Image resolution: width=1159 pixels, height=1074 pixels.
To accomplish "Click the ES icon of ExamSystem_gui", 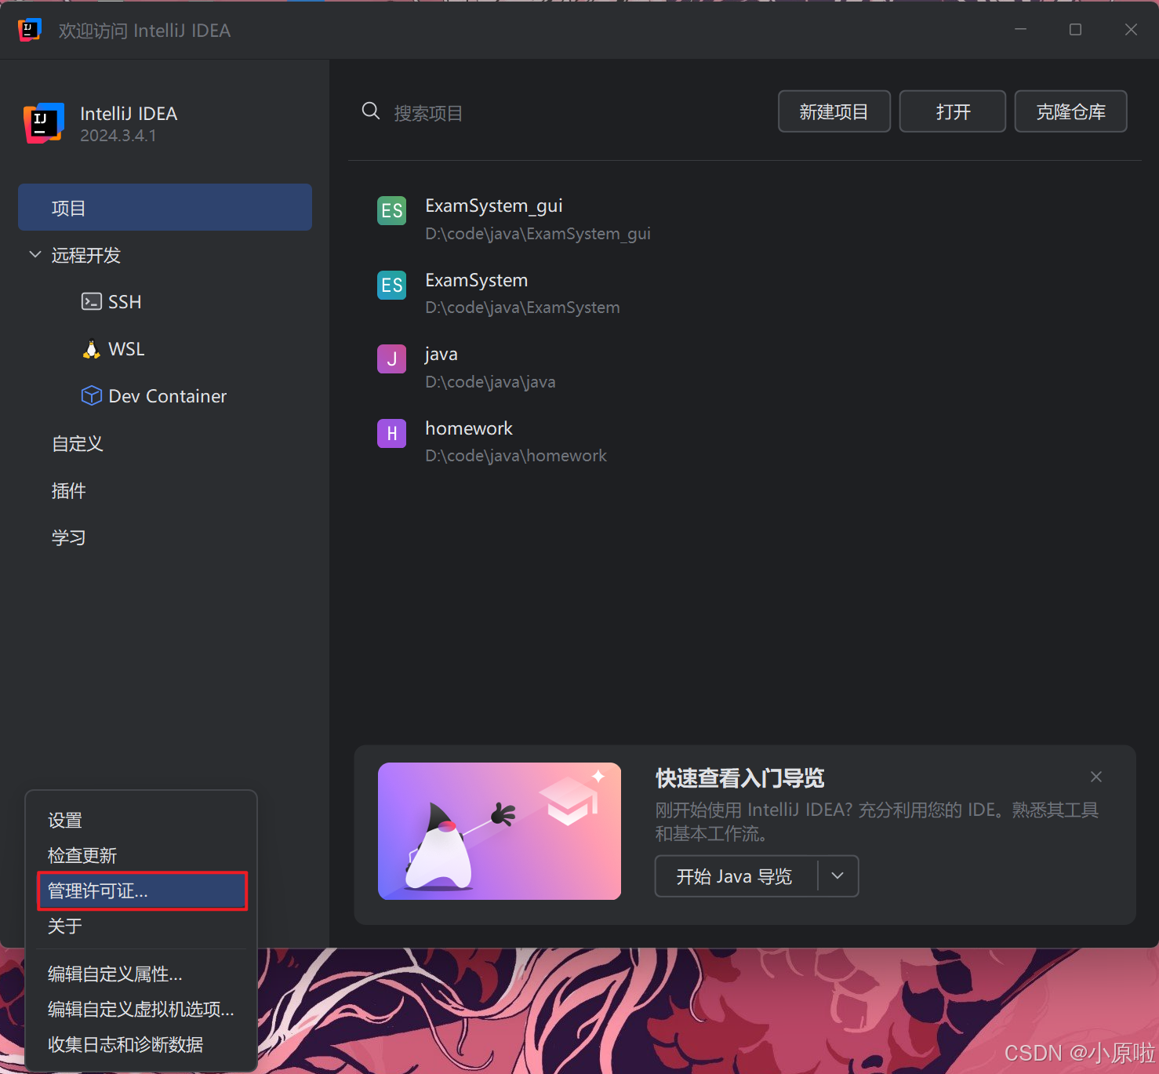I will pos(391,210).
